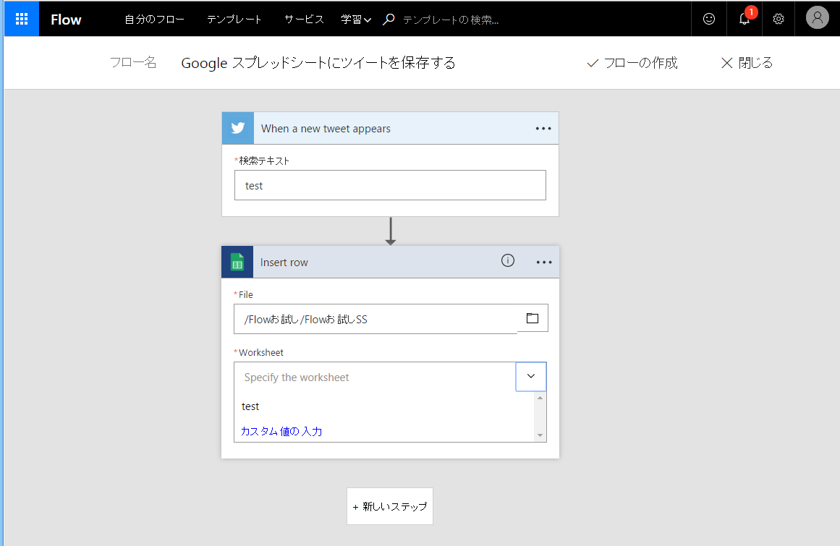Open サービス menu
Screen dimensions: 840x546
pyautogui.click(x=305, y=20)
